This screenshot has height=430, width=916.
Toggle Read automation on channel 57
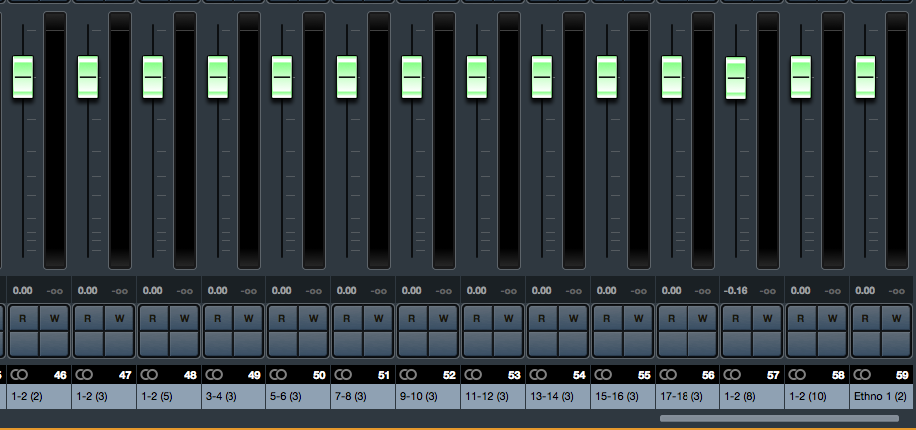tap(736, 318)
